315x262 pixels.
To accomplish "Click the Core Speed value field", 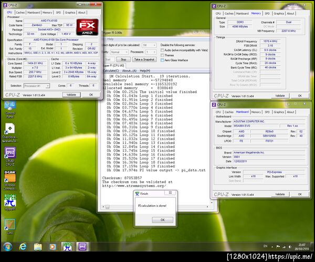I will (35, 64).
